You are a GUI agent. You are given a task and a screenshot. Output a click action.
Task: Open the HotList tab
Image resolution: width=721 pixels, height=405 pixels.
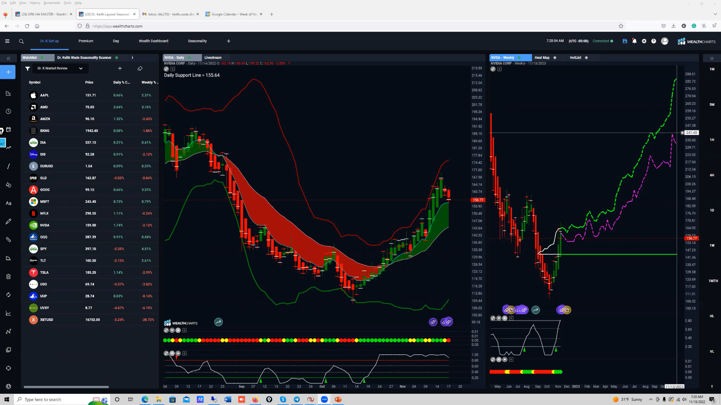pyautogui.click(x=575, y=58)
